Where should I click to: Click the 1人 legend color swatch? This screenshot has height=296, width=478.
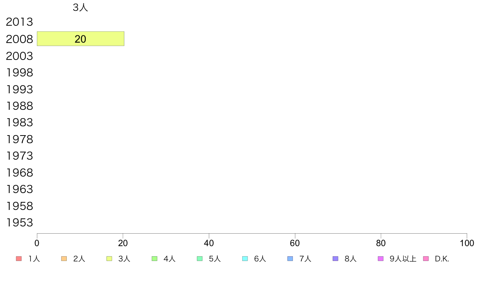point(19,259)
